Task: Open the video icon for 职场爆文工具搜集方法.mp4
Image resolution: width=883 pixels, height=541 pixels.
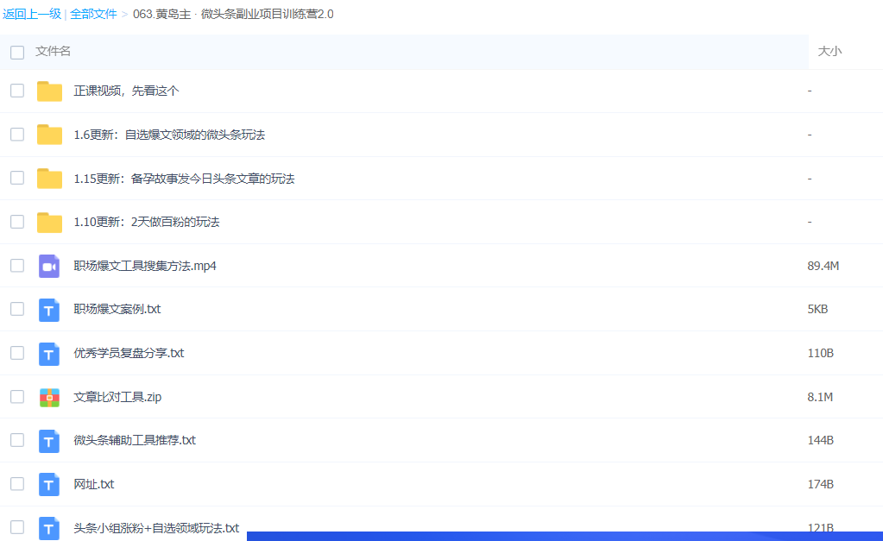Action: coord(49,265)
